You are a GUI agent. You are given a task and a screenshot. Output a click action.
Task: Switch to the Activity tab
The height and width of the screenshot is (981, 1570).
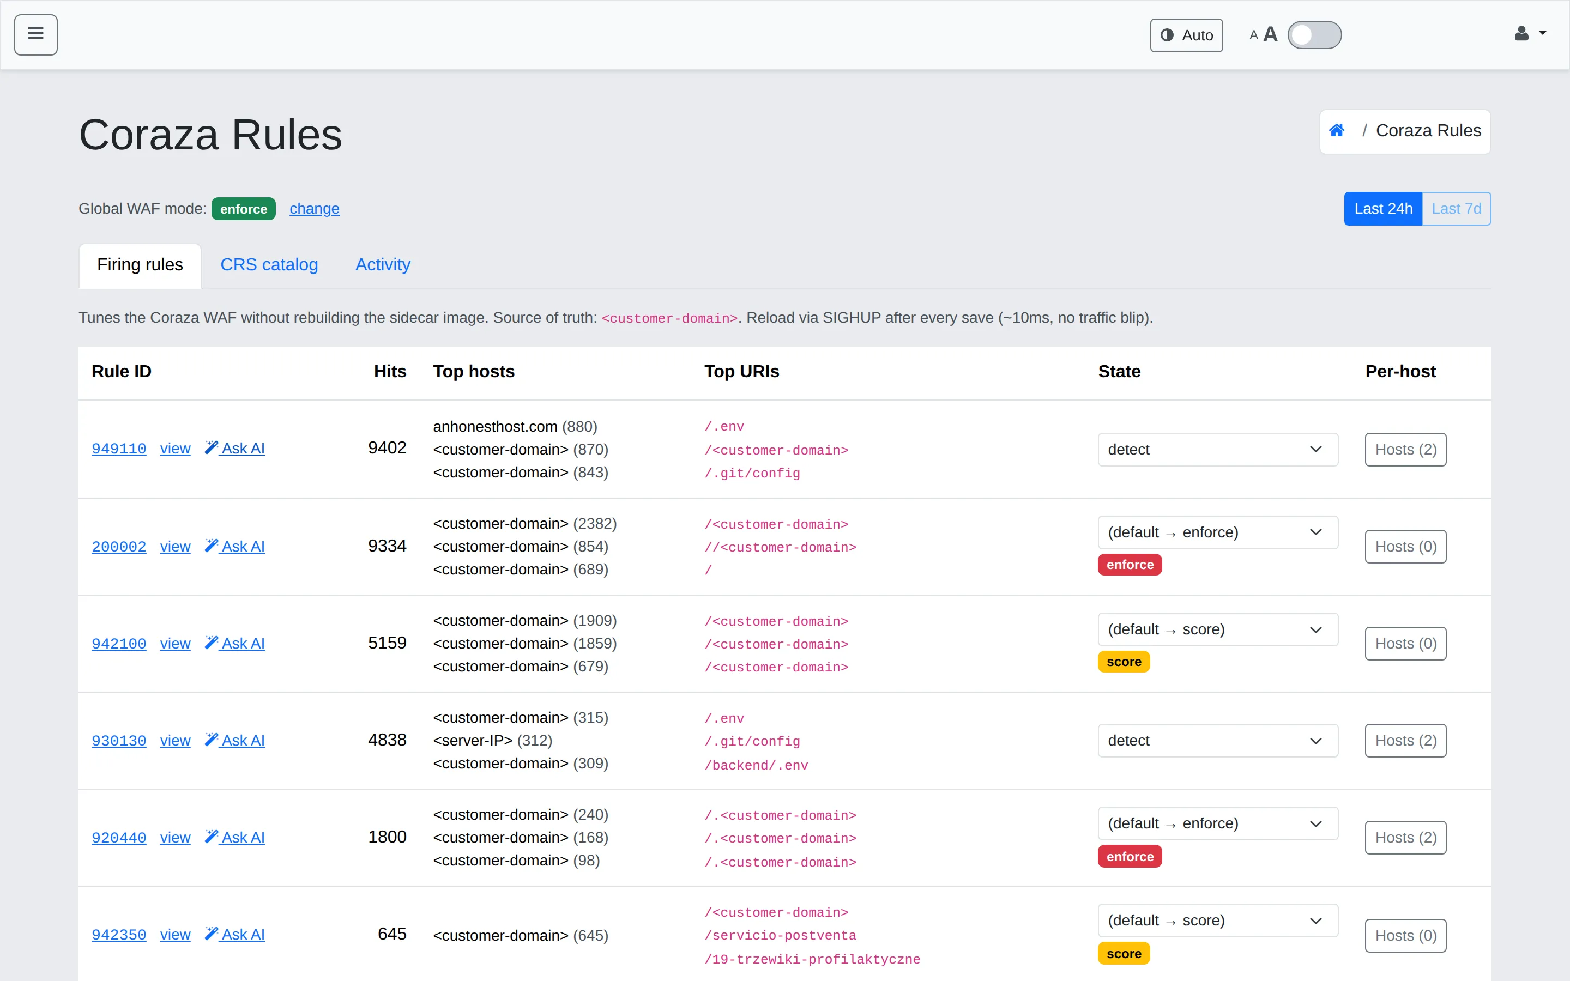click(x=383, y=265)
